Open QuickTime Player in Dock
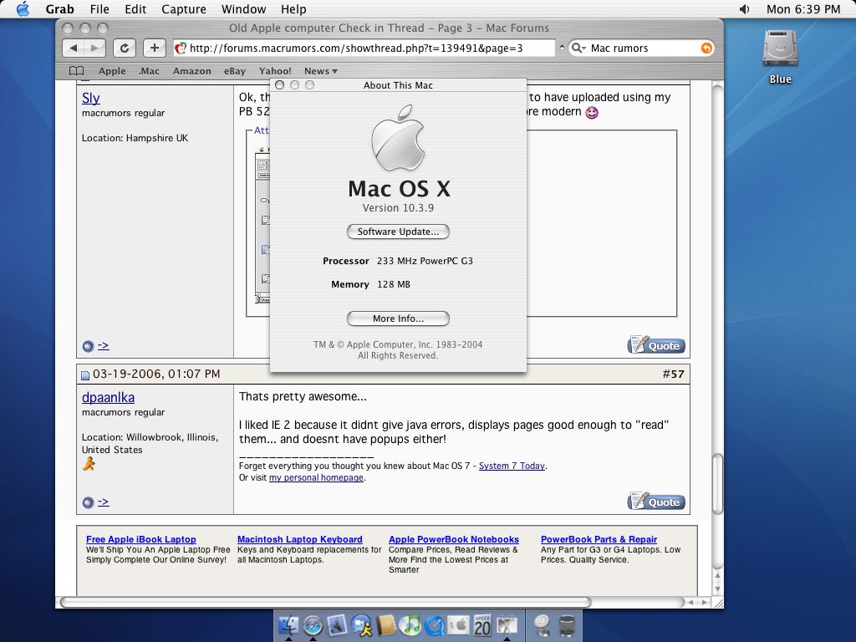Viewport: 856px width, 642px height. (x=435, y=624)
